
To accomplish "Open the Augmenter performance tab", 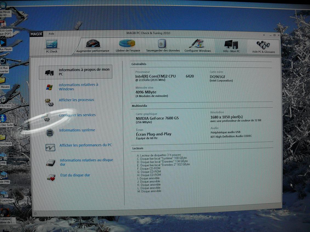I will click(93, 46).
